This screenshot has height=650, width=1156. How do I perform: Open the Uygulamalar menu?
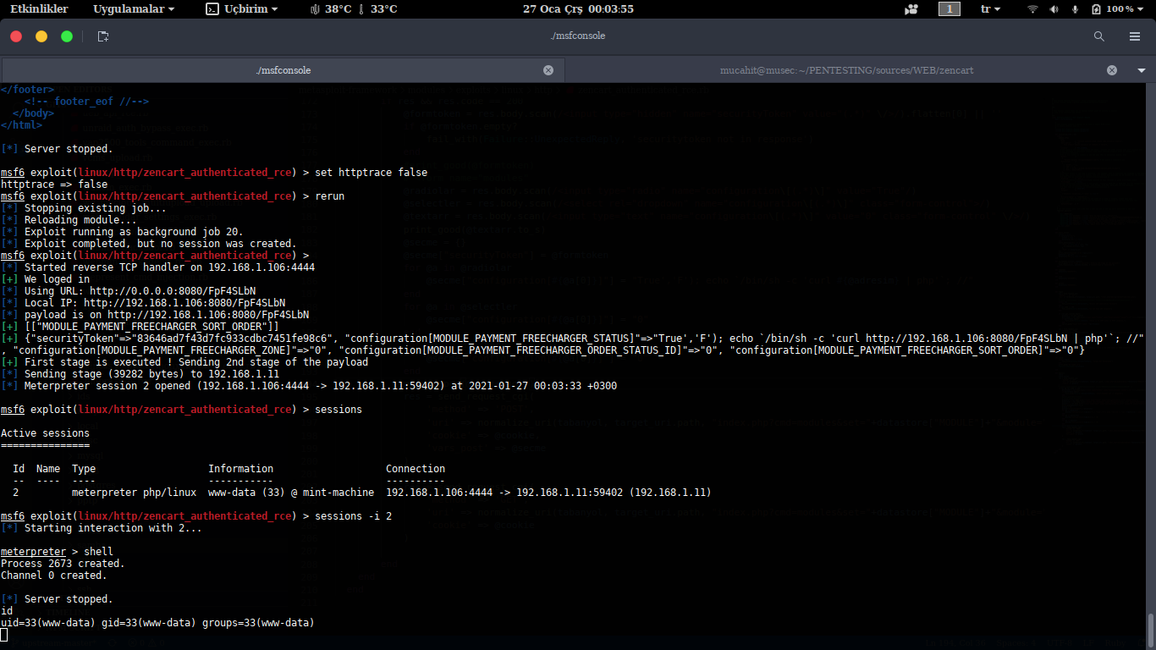[x=134, y=9]
